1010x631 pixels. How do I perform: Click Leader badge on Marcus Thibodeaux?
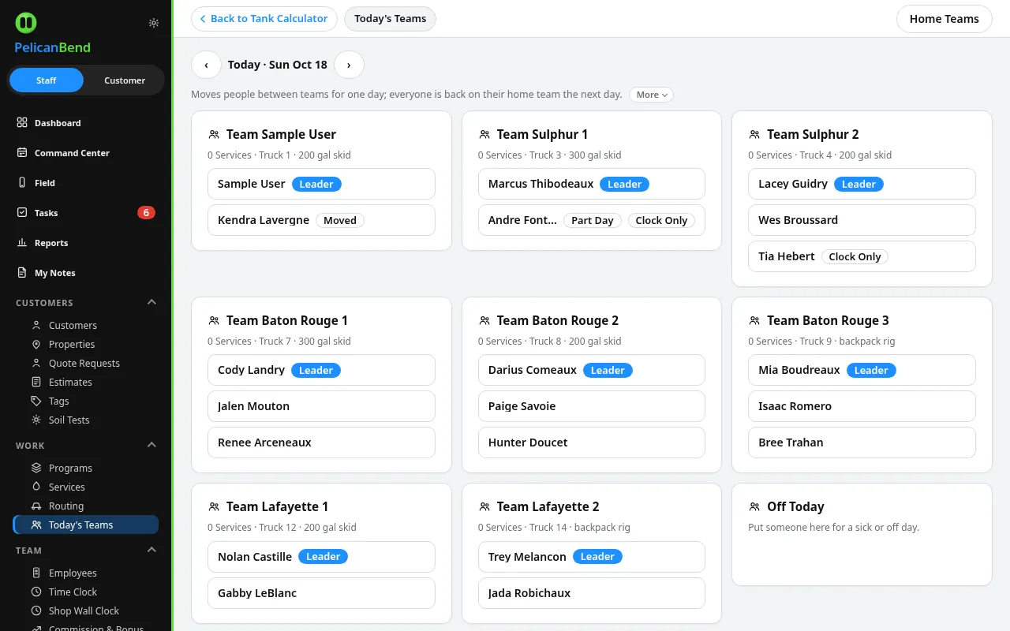tap(625, 184)
